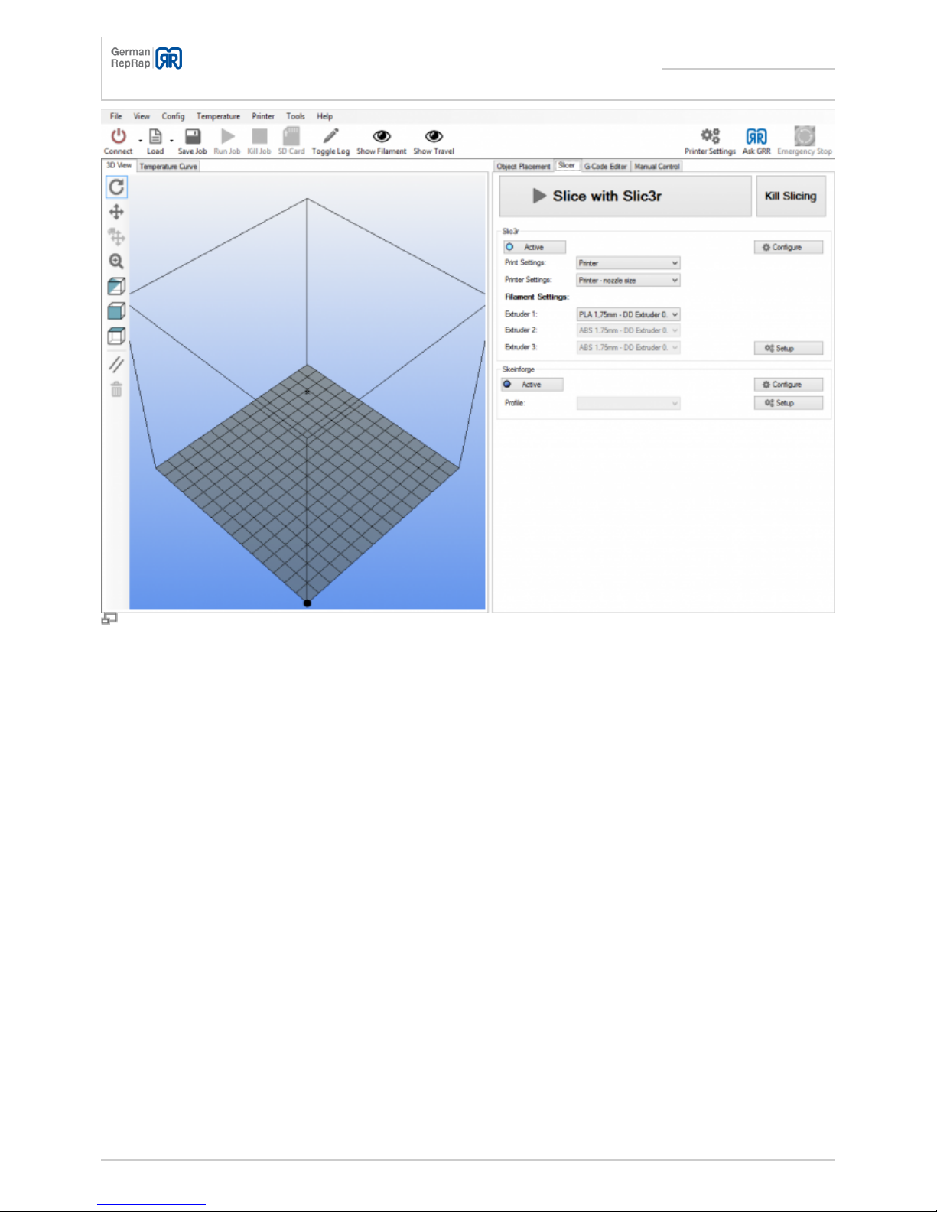Open the Temperature menu
Screen dimensions: 937x1212
218,116
